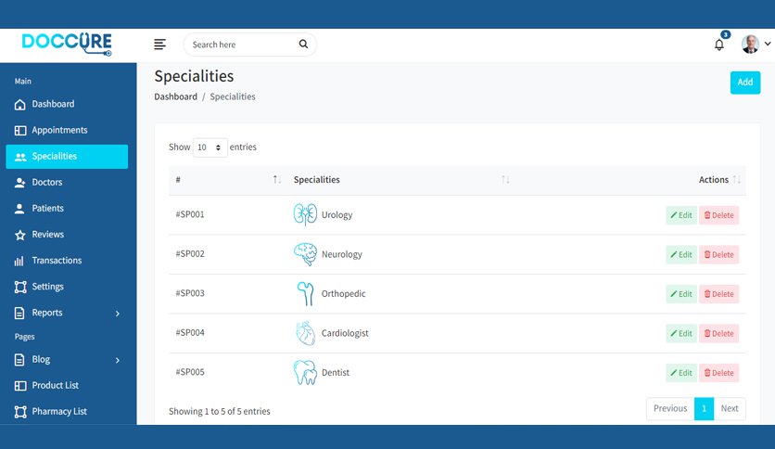Click the Dentist tooth icon
The width and height of the screenshot is (775, 449).
(305, 372)
